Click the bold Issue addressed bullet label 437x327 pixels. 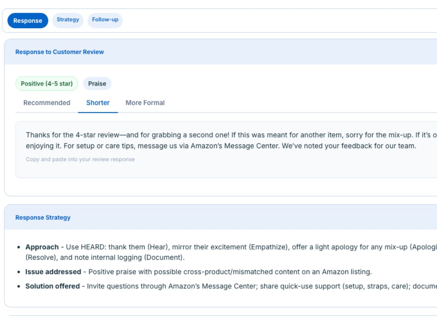pos(53,272)
